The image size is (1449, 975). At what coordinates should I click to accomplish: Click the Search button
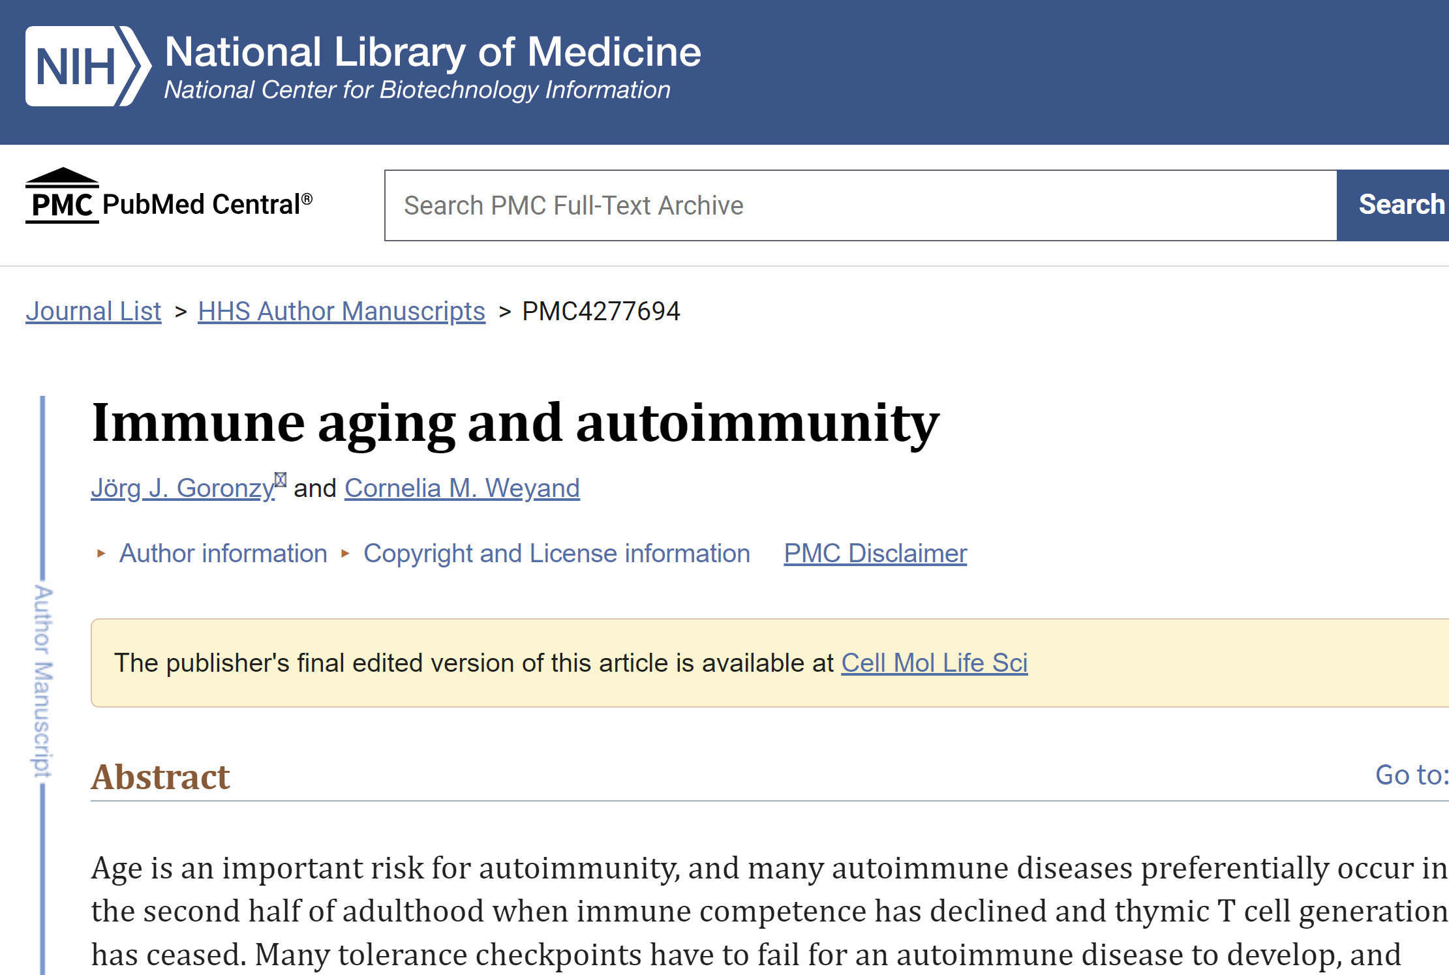[1393, 205]
